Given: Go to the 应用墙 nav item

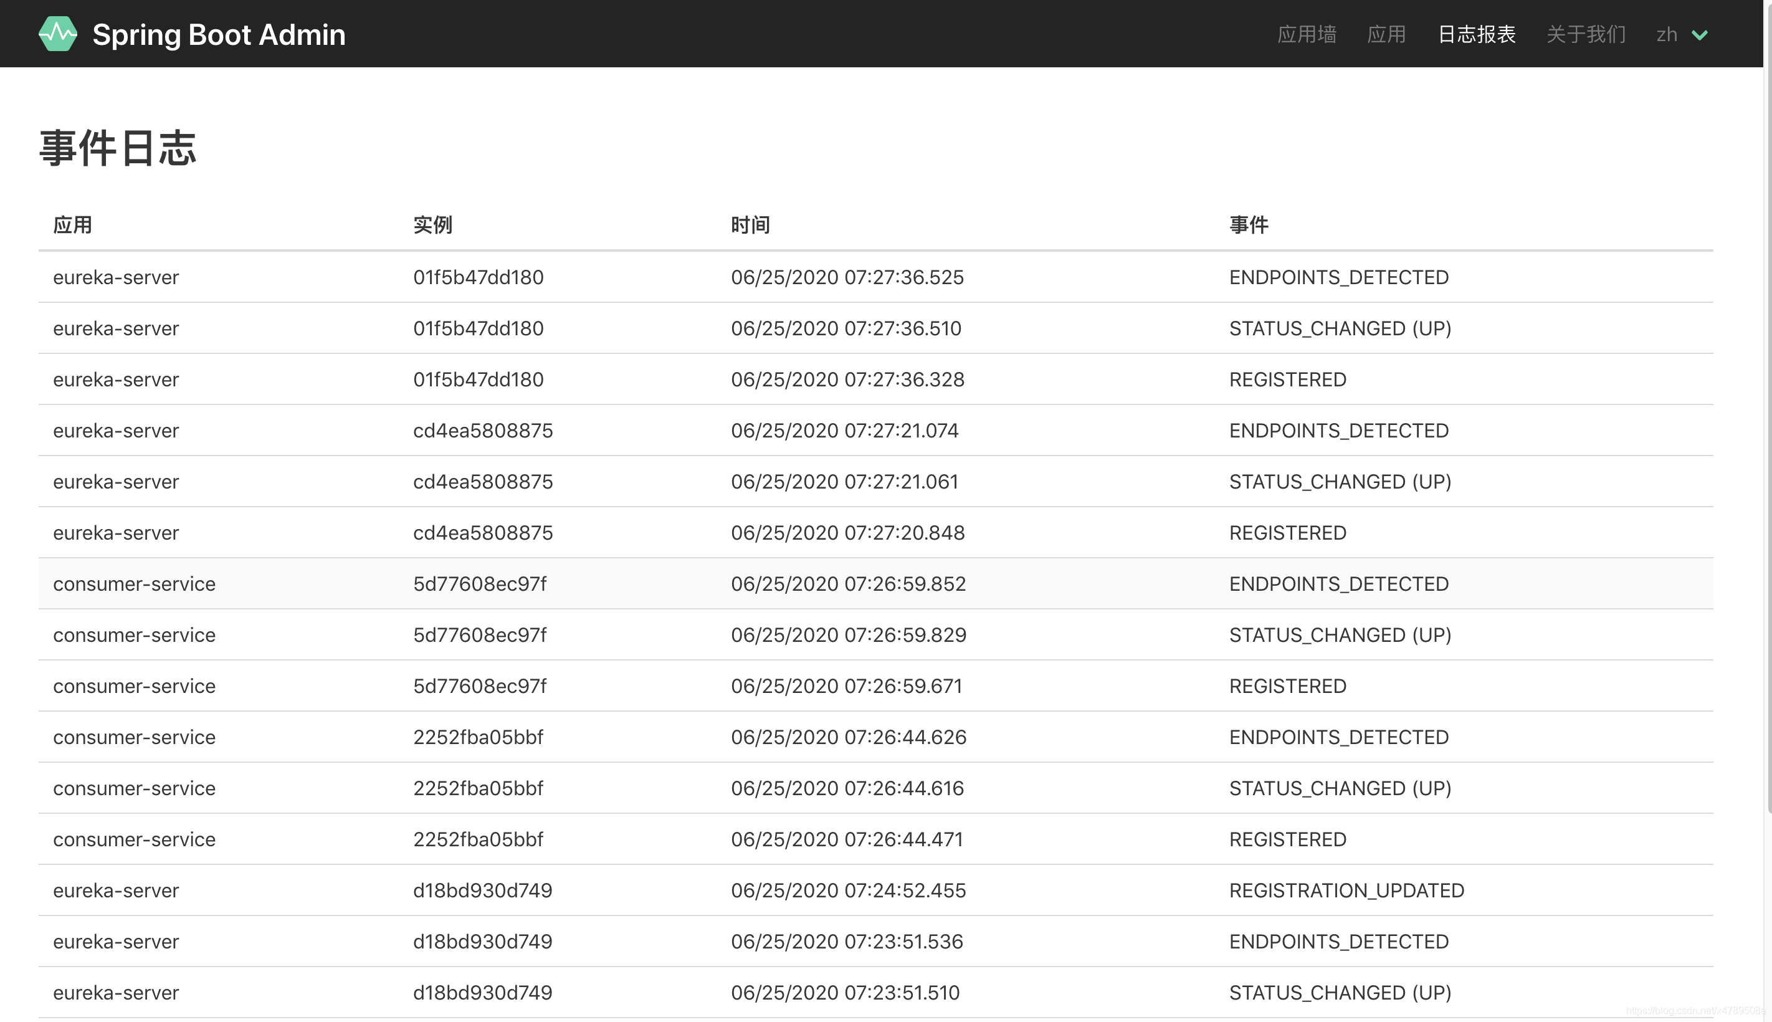Looking at the screenshot, I should [1306, 34].
